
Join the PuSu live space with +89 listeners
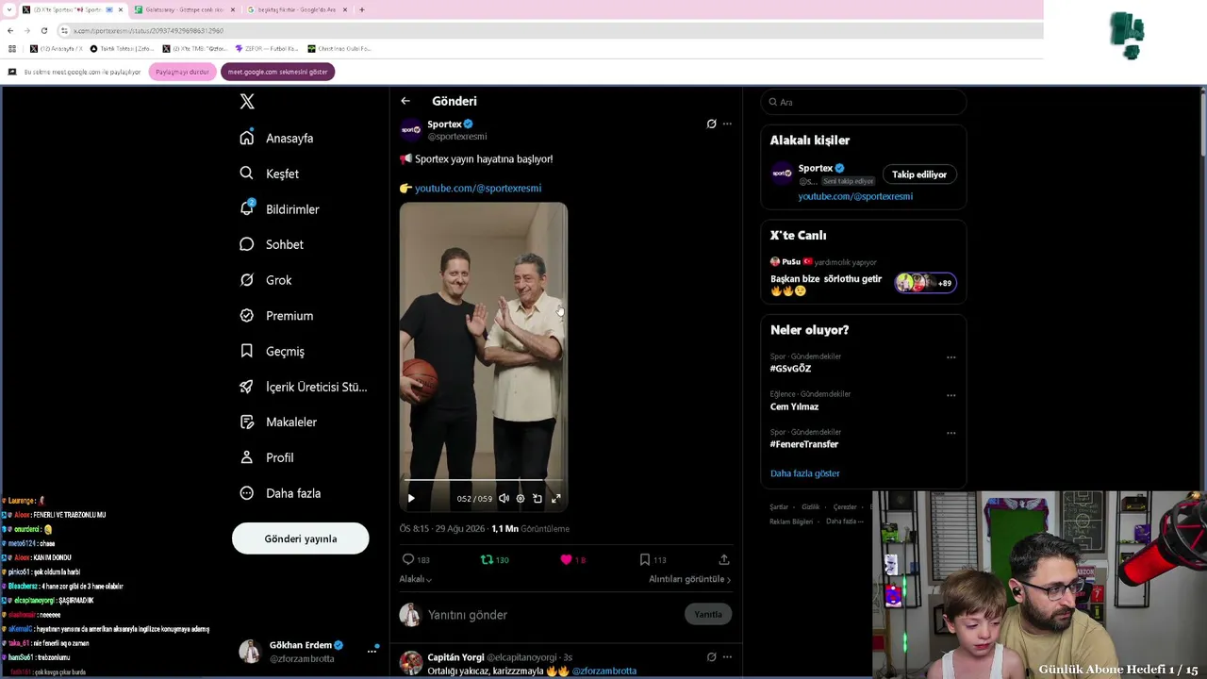[x=926, y=283]
